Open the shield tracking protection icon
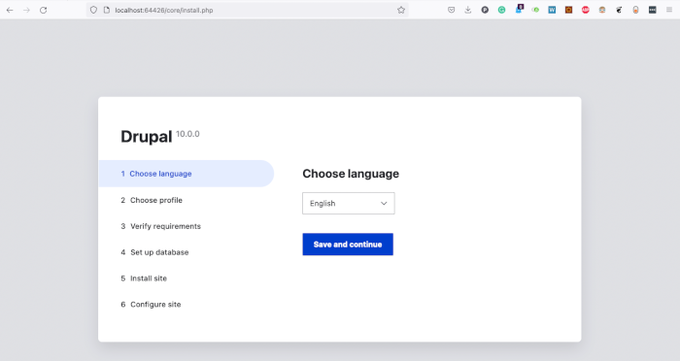 [93, 10]
